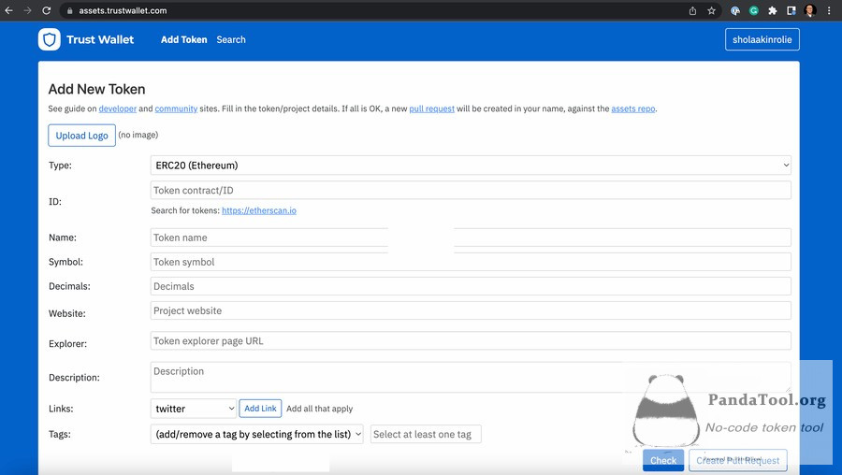Screen dimensions: 842x475
Task: Click the browser address bar URL
Action: click(x=123, y=10)
